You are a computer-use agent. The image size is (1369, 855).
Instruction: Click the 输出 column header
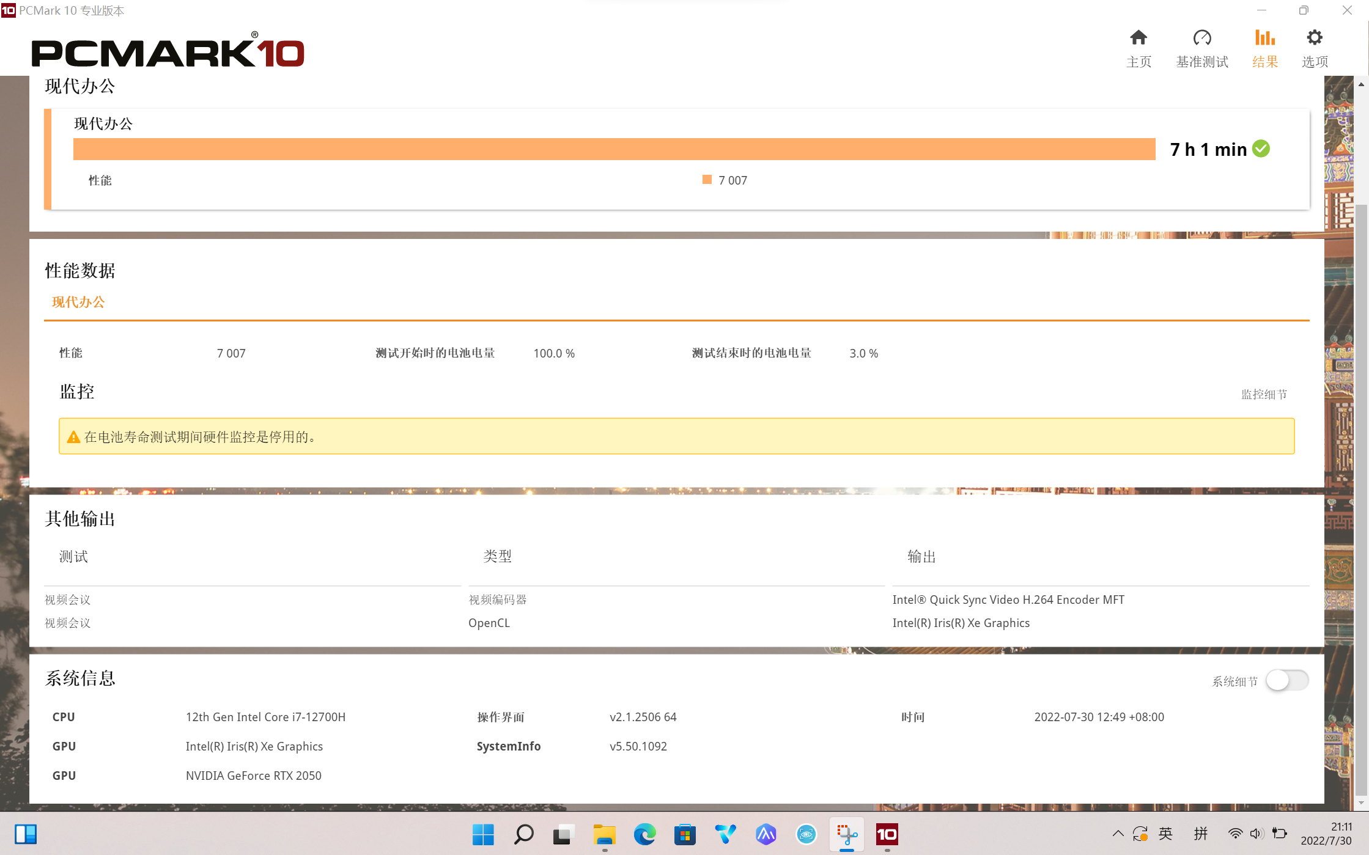point(921,556)
